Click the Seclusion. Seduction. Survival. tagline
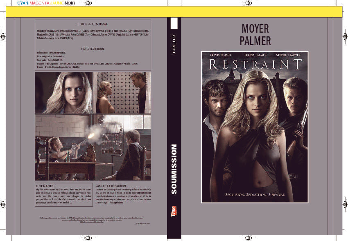 (x=255, y=195)
